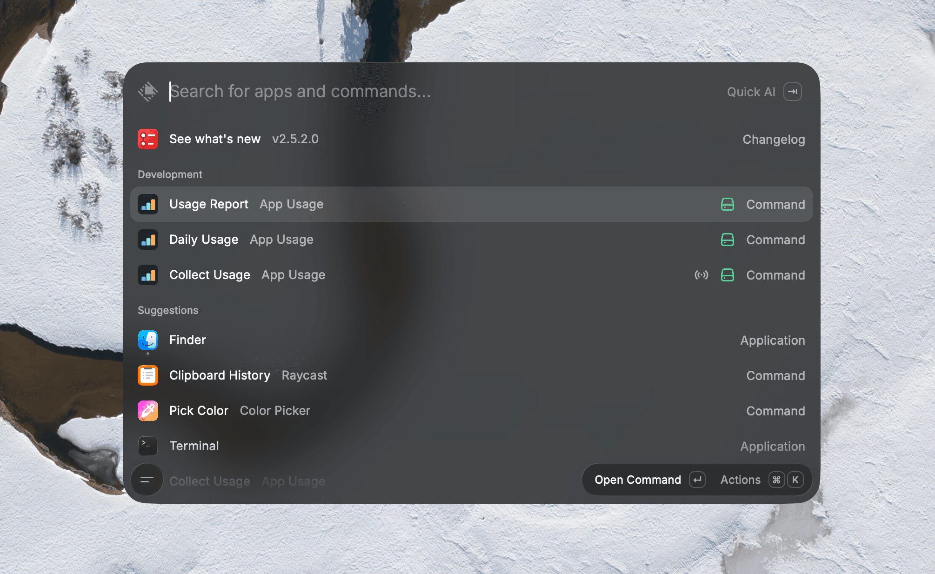The image size is (935, 574).
Task: Click the Finder app icon
Action: click(x=148, y=340)
